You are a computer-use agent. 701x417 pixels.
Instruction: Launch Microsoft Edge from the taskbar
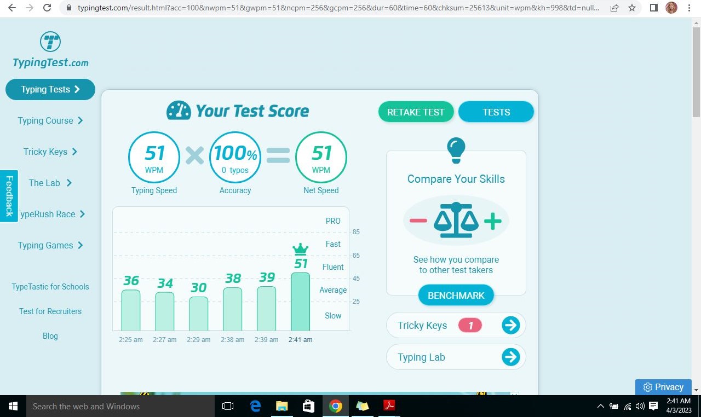pyautogui.click(x=255, y=406)
